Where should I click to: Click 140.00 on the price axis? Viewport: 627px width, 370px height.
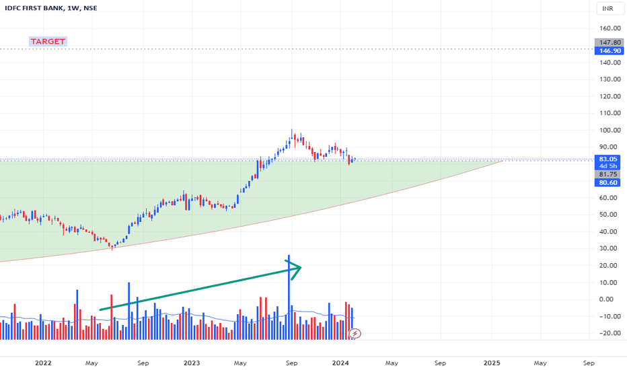(610, 63)
